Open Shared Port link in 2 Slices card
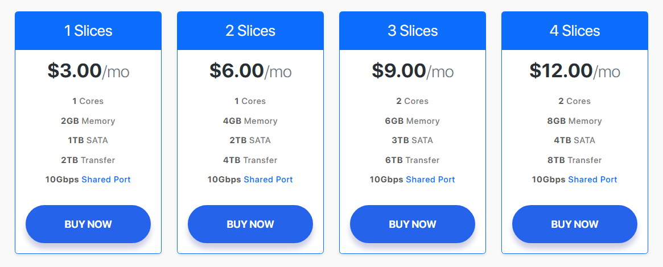This screenshot has height=267, width=663. pyautogui.click(x=268, y=180)
